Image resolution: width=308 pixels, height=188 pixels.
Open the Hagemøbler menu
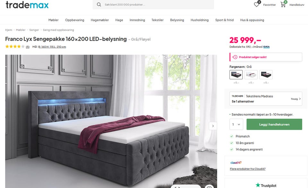tap(99, 20)
